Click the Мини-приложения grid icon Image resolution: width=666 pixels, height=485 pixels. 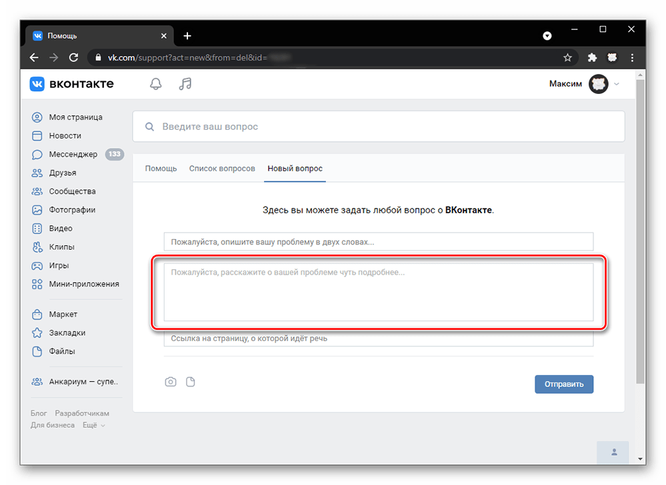(x=37, y=284)
